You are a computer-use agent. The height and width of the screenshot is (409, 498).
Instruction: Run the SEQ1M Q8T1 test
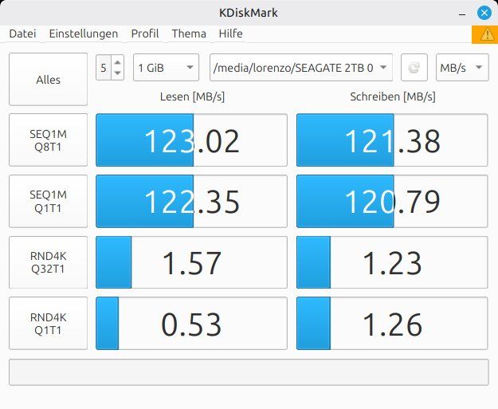click(x=49, y=140)
